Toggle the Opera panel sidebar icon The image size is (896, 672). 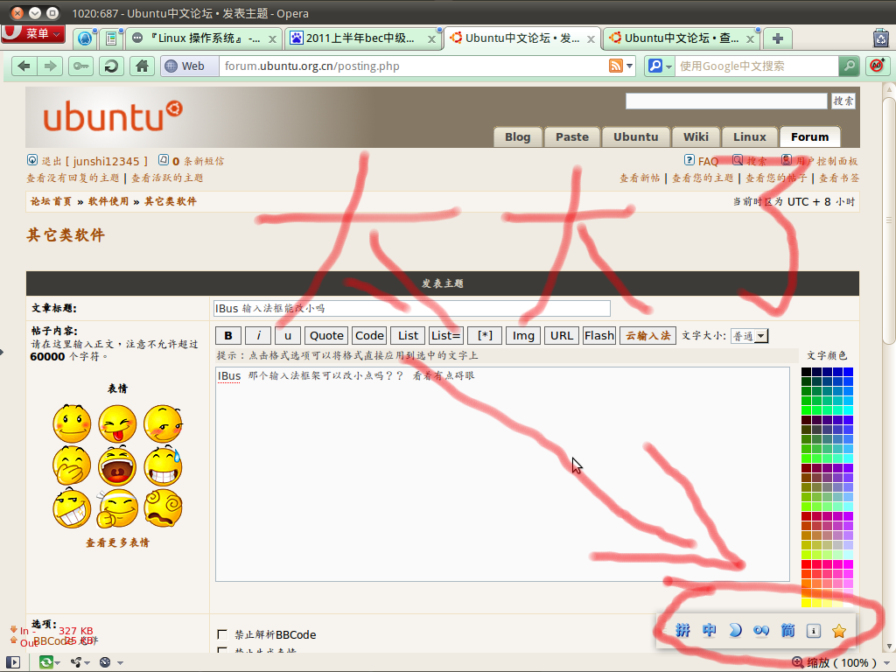click(x=12, y=662)
